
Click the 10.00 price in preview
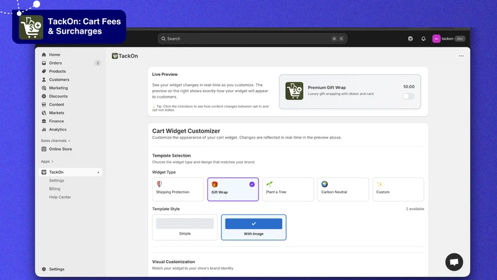coord(409,86)
